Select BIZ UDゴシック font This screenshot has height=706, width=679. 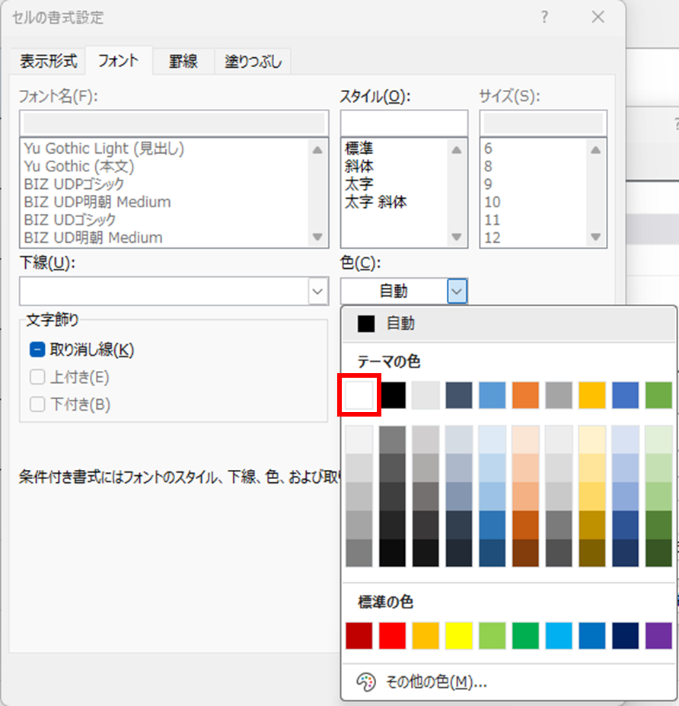[70, 220]
